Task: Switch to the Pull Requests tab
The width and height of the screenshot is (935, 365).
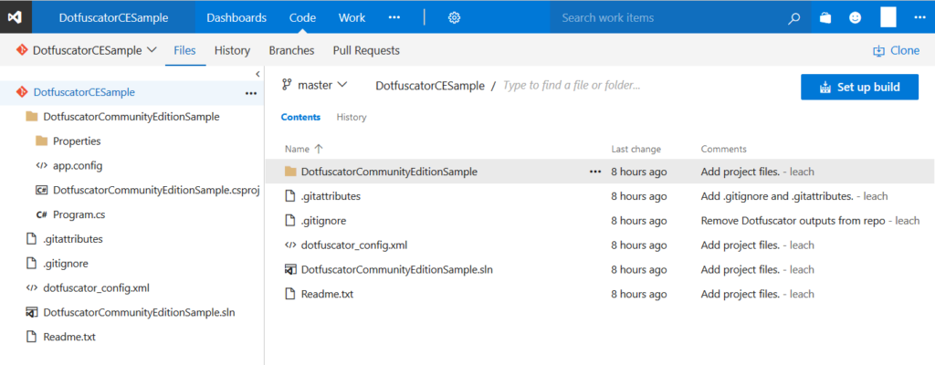Action: click(366, 51)
